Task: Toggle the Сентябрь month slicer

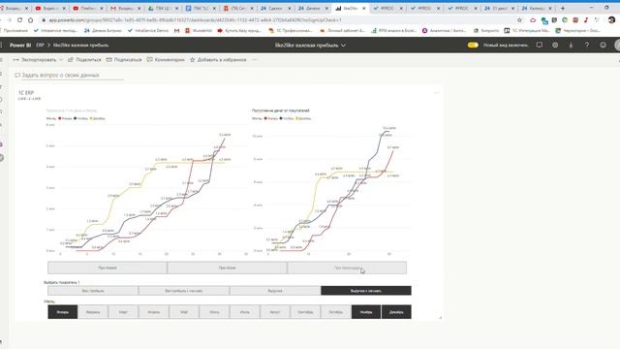Action: coord(305,312)
